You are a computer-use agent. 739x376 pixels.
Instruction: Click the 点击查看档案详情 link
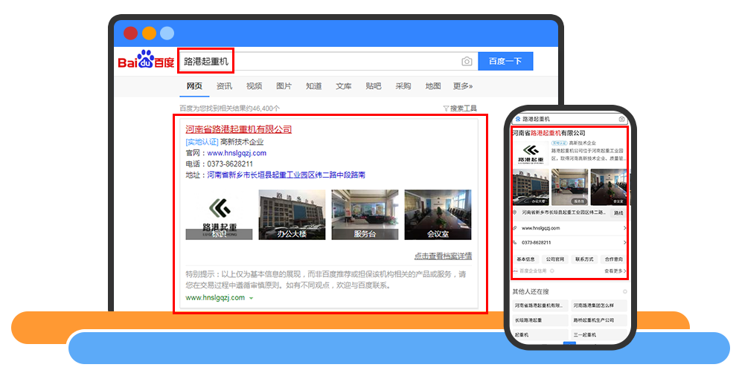[443, 256]
